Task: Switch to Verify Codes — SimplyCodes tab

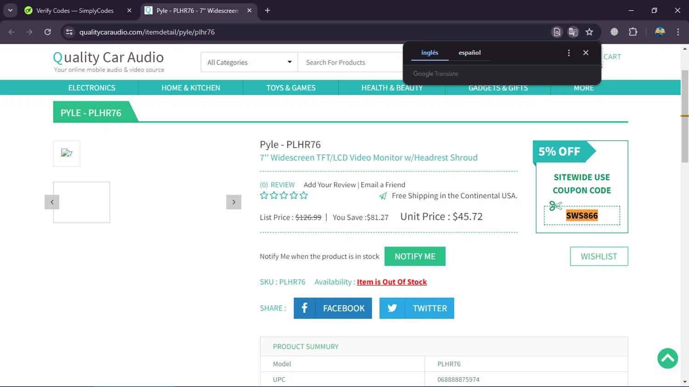Action: [x=75, y=11]
